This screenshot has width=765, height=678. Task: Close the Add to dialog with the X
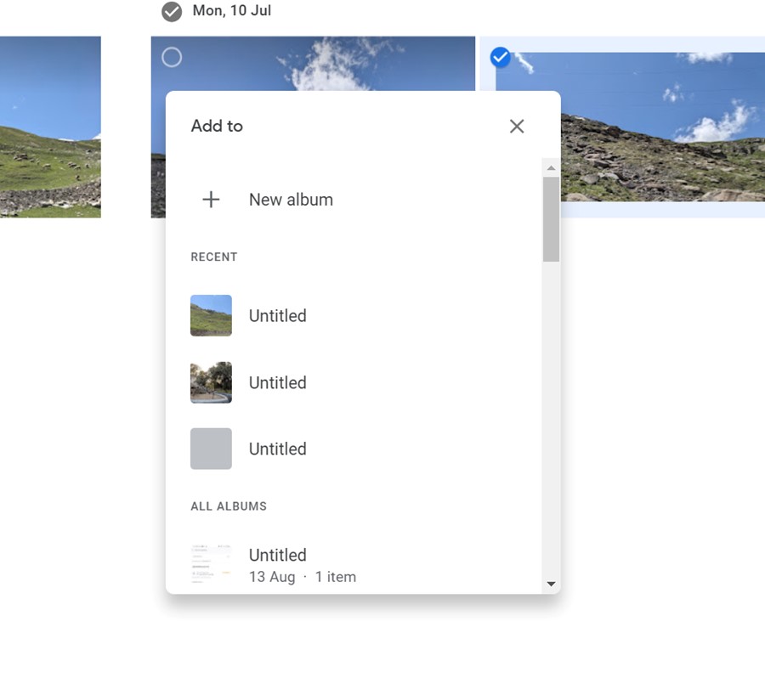pos(516,126)
